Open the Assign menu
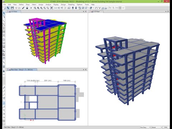 41,5
